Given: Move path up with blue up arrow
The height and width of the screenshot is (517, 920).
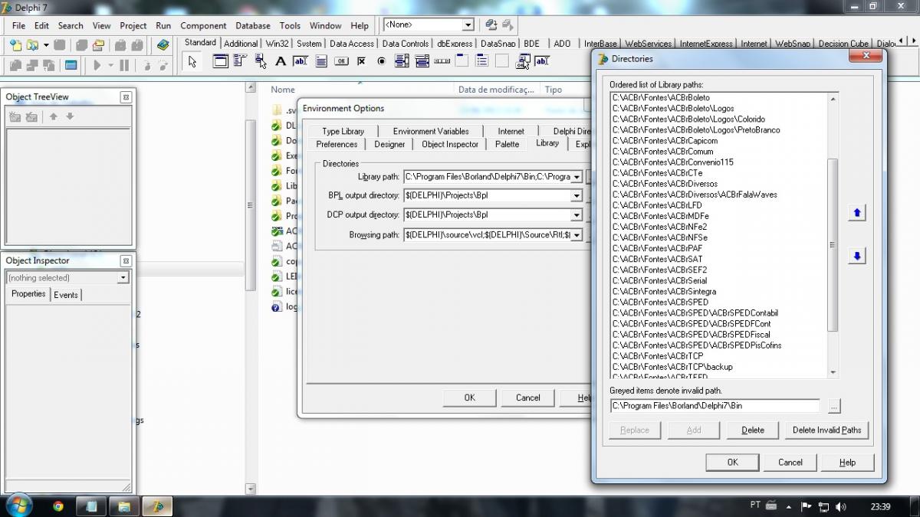Looking at the screenshot, I should point(857,213).
